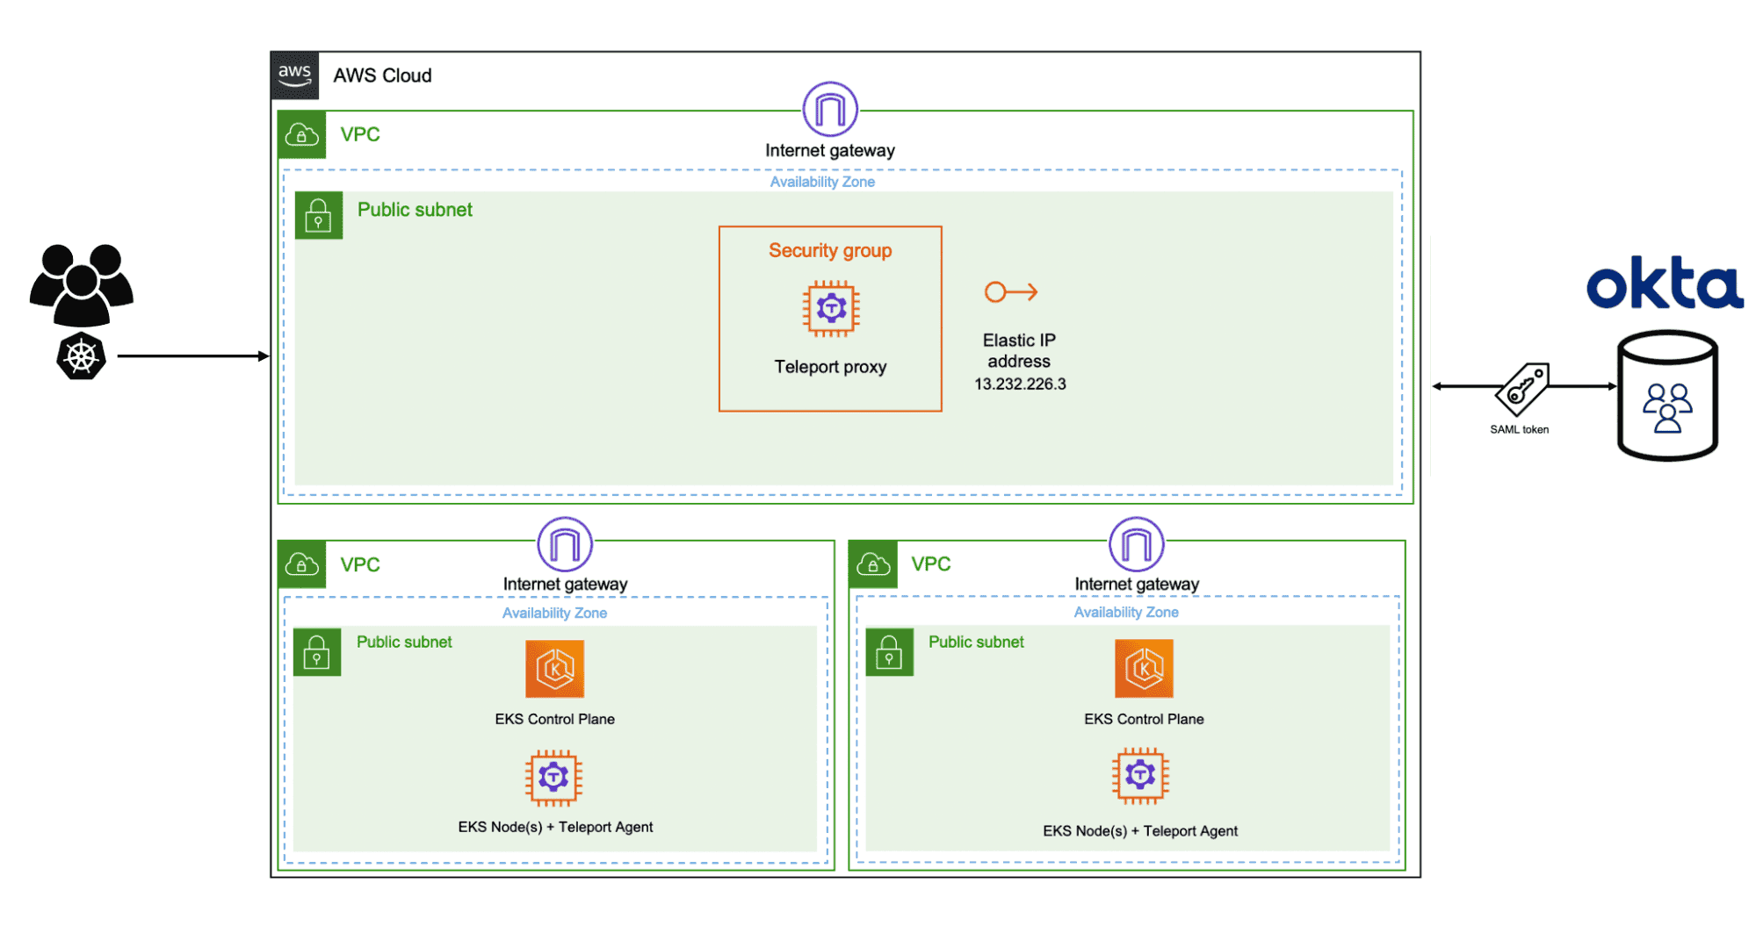The height and width of the screenshot is (926, 1756).
Task: Click the 'AWS Cloud' label
Action: tap(382, 75)
